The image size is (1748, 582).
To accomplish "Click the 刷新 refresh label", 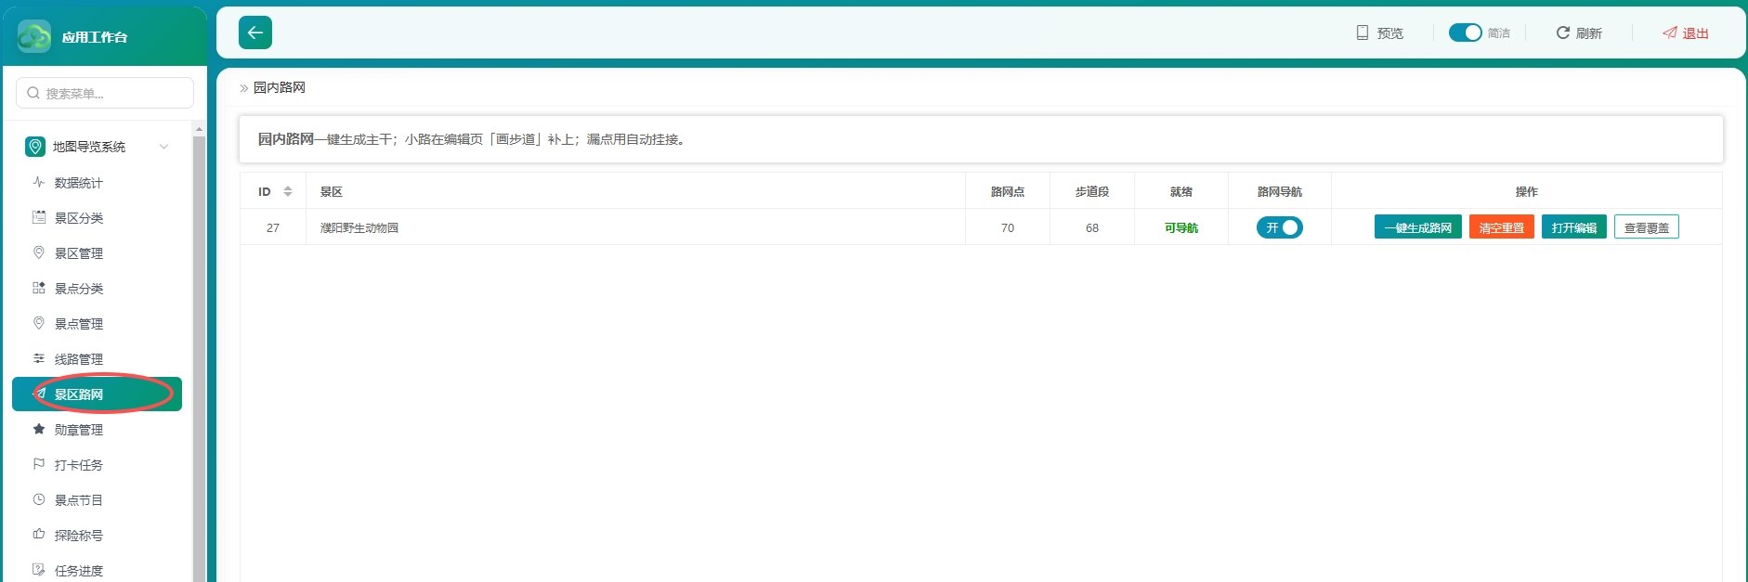I will 1589,33.
